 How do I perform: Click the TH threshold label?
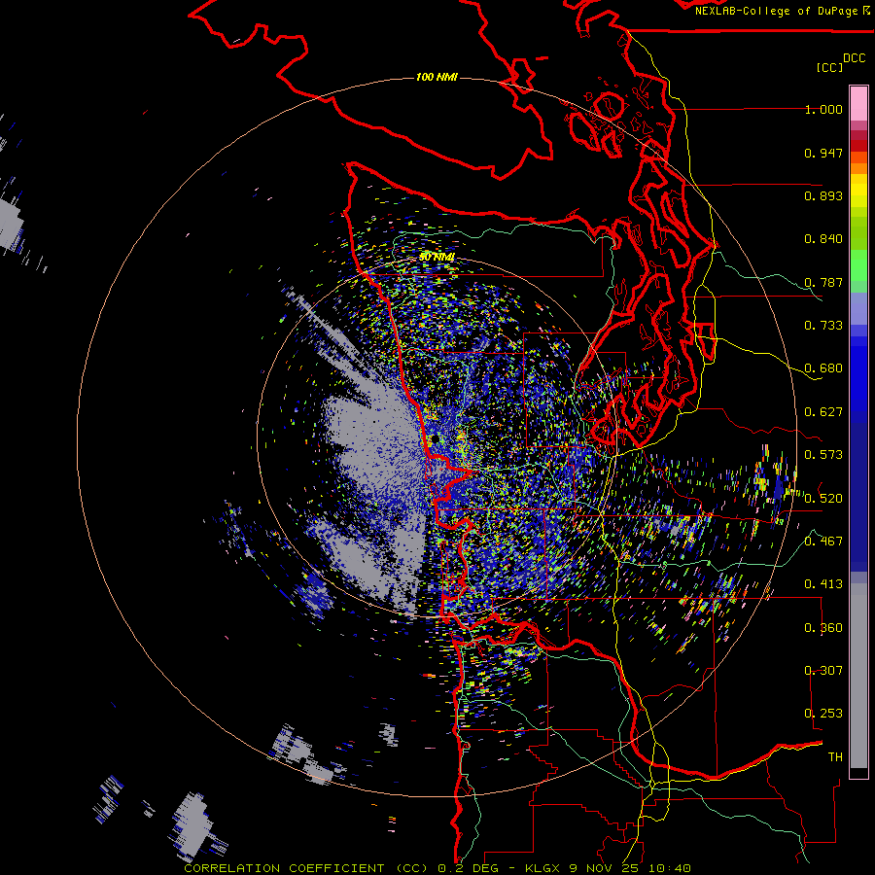point(835,756)
